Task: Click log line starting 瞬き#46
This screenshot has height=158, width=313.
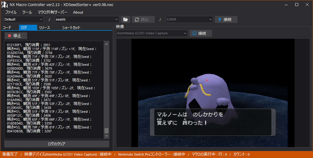Action: point(49,72)
